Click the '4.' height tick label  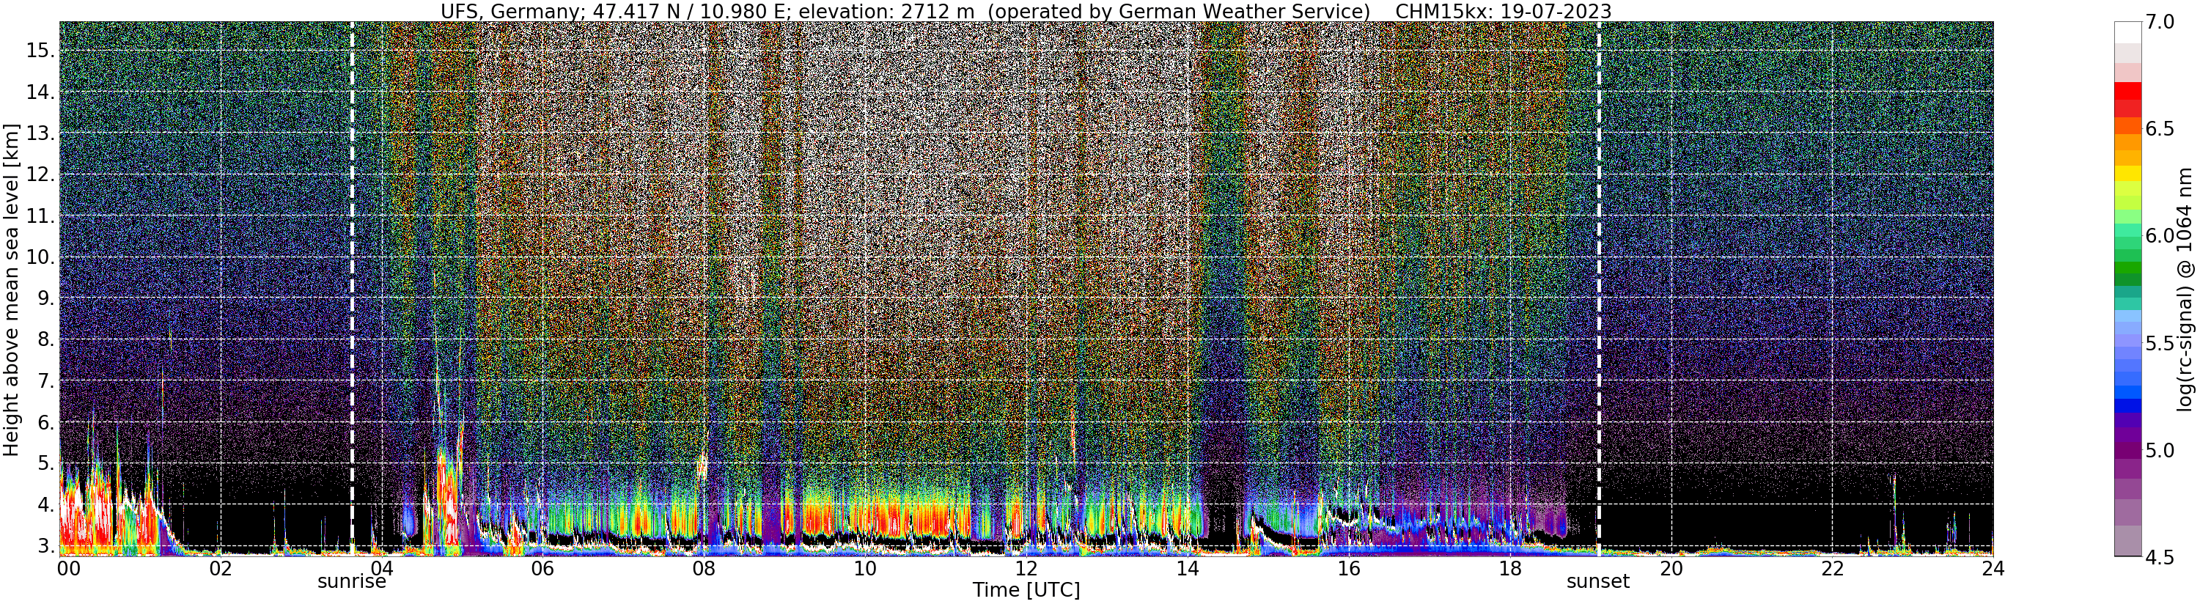tap(46, 505)
